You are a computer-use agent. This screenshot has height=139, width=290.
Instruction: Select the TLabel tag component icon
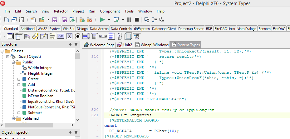coord(35,36)
